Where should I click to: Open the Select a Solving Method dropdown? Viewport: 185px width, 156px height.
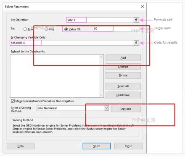click(107, 108)
